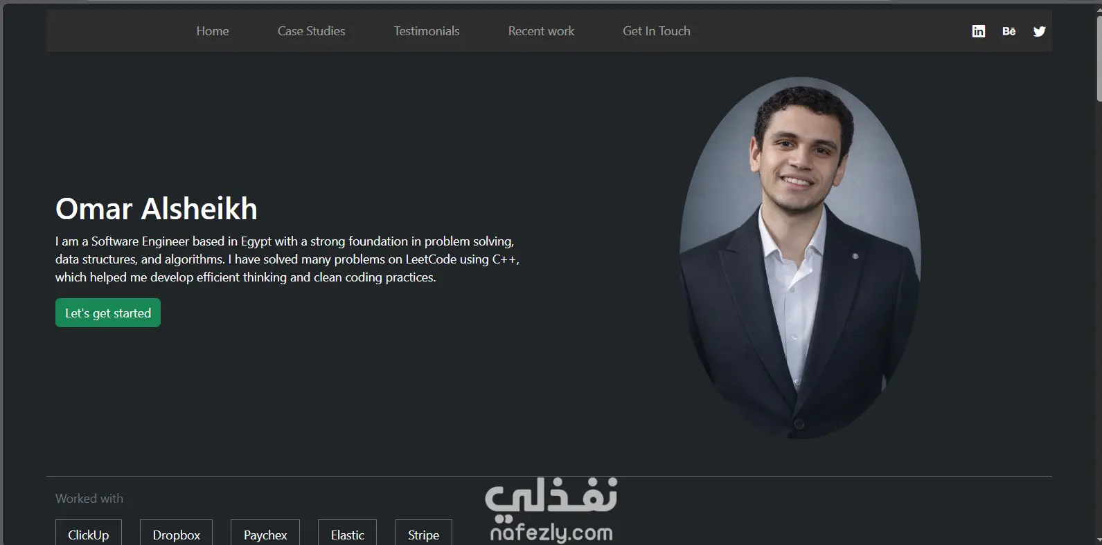The width and height of the screenshot is (1102, 545).
Task: Go to Home in navigation bar
Action: [213, 31]
